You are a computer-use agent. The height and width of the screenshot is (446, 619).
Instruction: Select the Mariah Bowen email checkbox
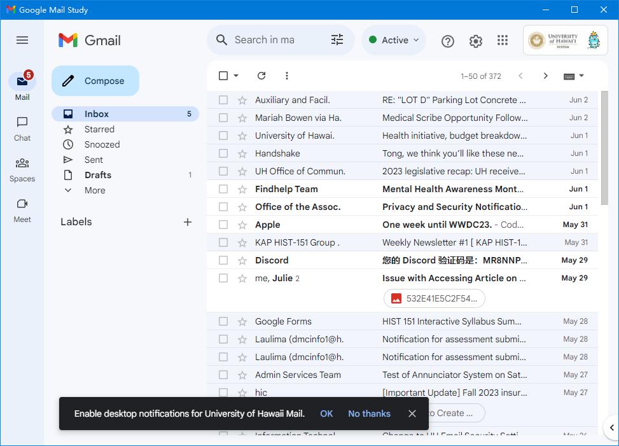click(223, 118)
